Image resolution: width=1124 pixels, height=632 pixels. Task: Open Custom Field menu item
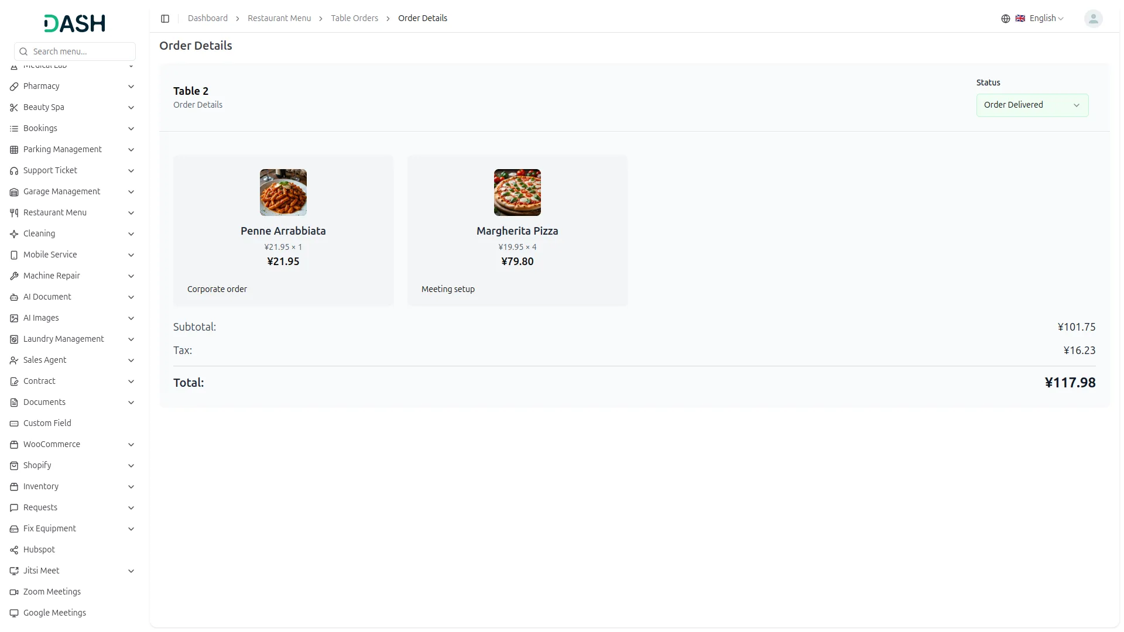click(x=47, y=423)
